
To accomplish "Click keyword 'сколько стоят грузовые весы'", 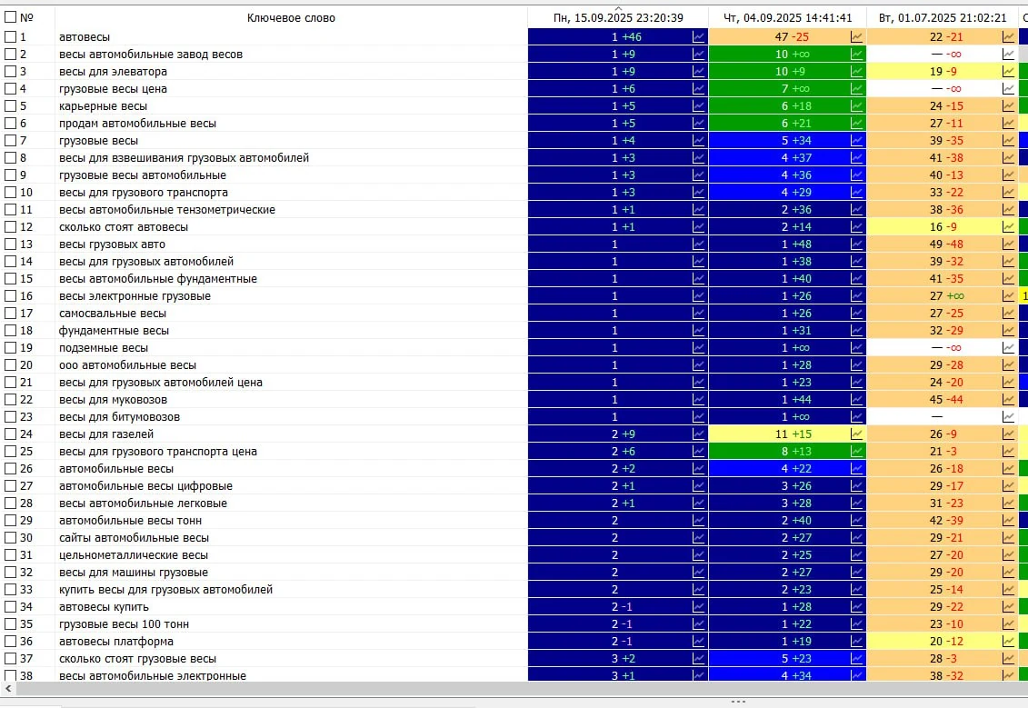I will click(x=137, y=659).
